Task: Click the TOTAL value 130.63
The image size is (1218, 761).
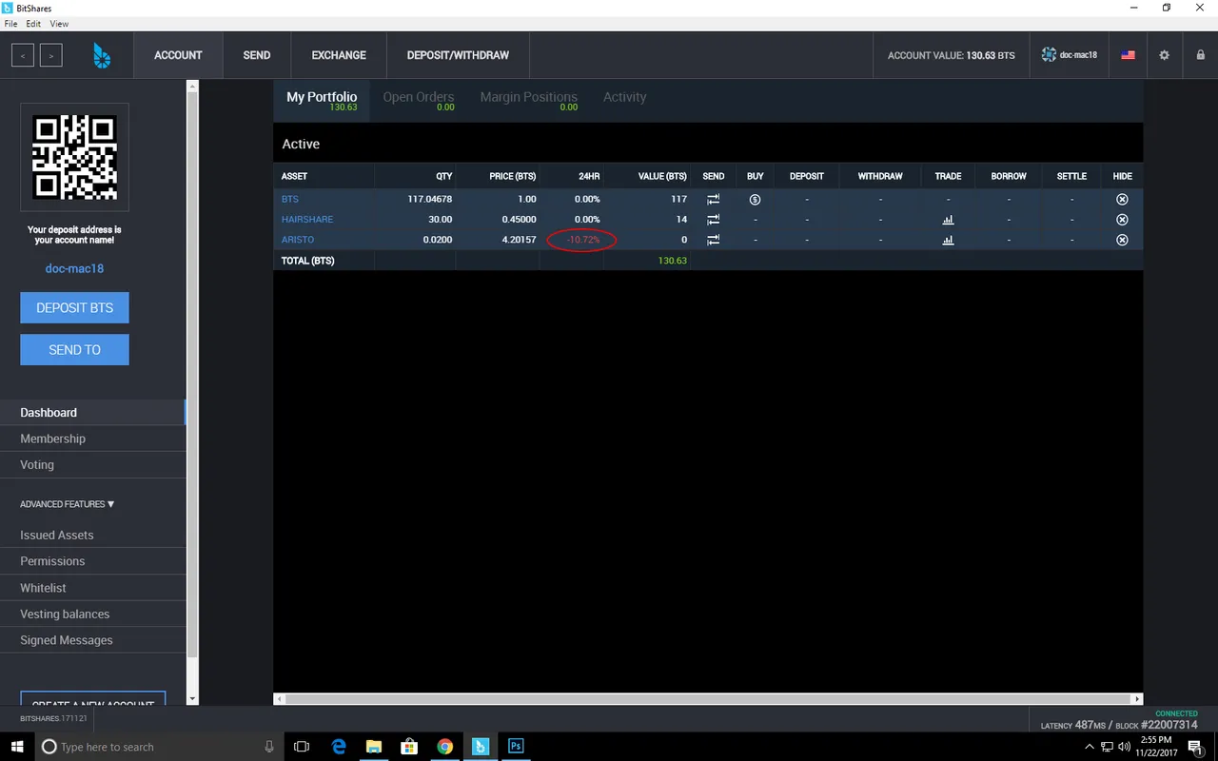Action: (x=673, y=260)
